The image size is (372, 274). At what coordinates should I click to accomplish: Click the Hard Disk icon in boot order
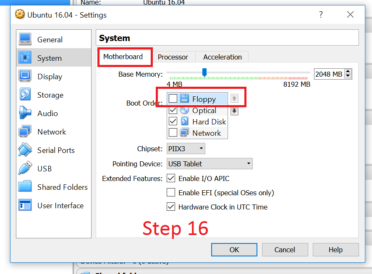click(184, 121)
